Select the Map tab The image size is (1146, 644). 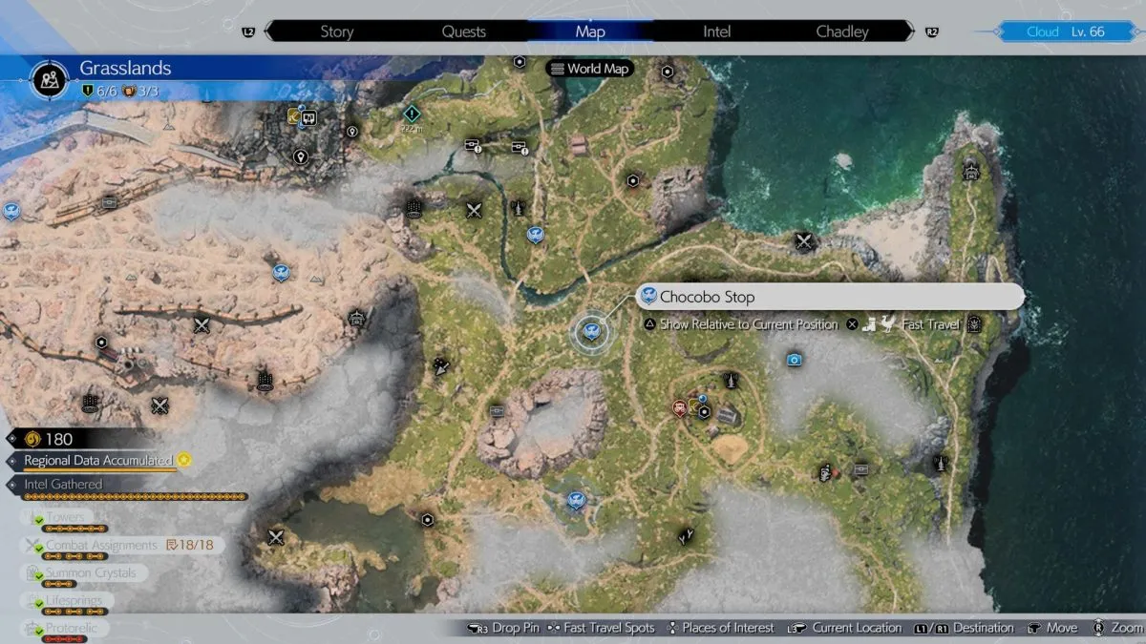(590, 31)
